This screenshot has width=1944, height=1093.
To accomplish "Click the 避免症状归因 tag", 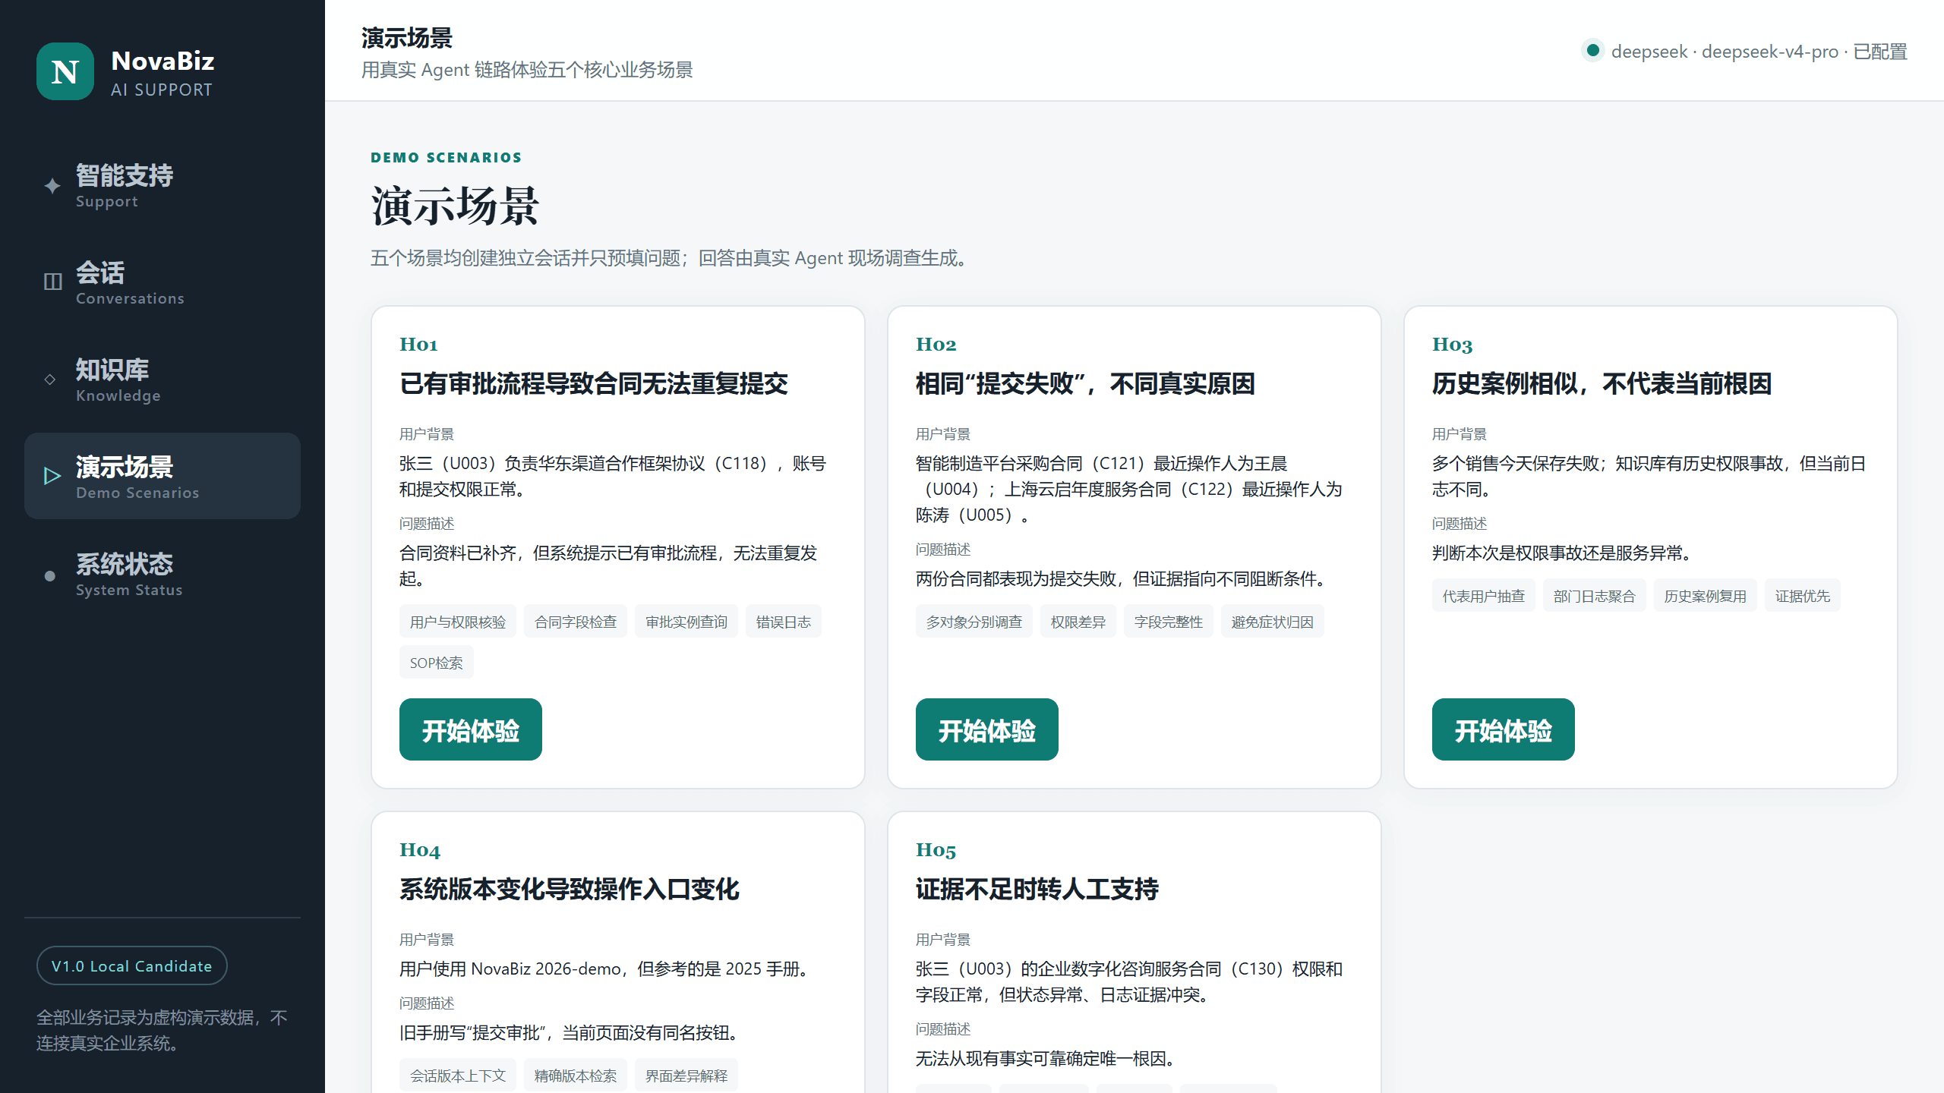I will click(1273, 622).
